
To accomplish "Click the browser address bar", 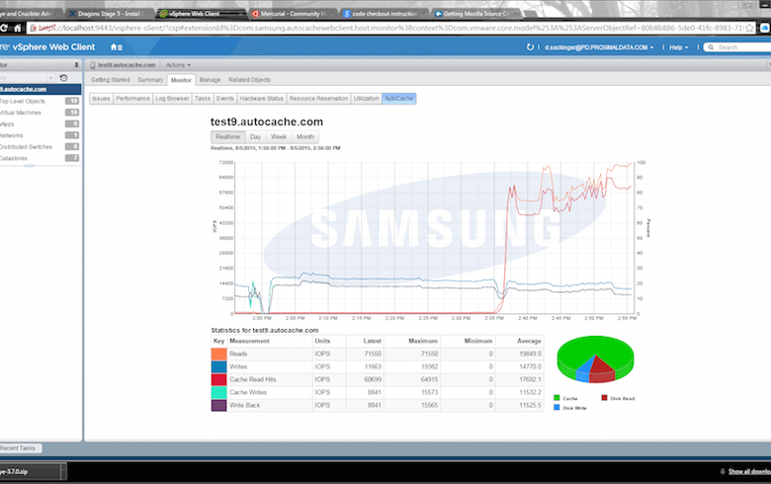I will (x=390, y=28).
